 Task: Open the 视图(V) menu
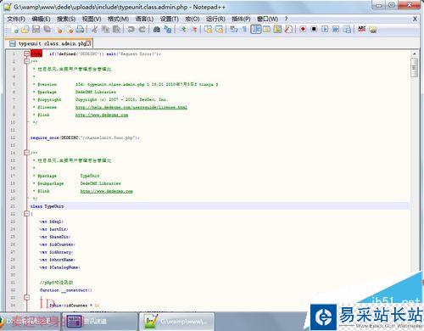92,19
